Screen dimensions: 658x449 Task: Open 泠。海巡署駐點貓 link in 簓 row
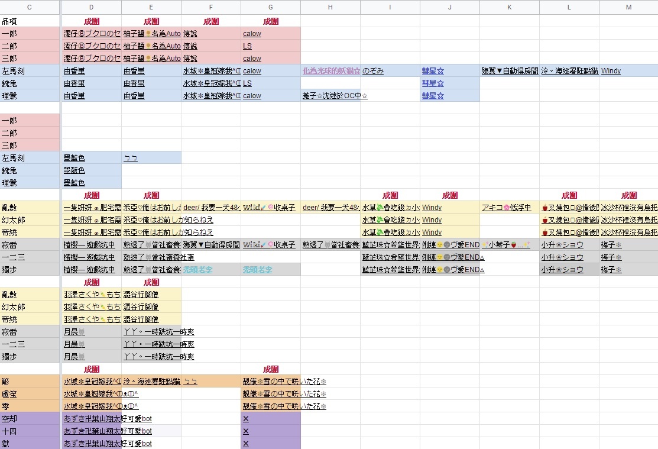pyautogui.click(x=151, y=382)
